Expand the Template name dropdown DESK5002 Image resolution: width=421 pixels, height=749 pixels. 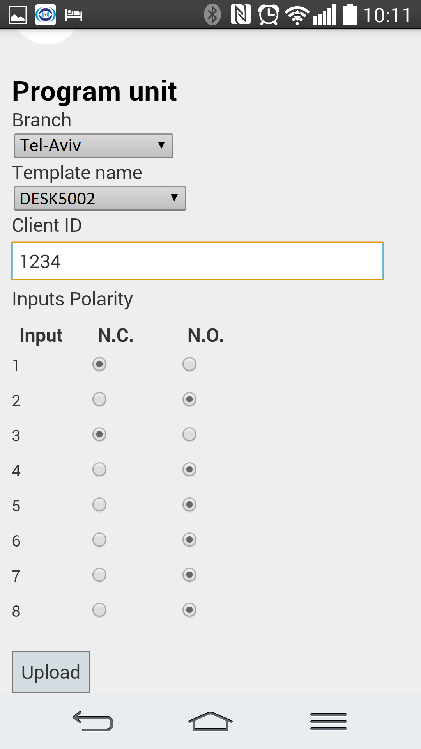(x=100, y=199)
